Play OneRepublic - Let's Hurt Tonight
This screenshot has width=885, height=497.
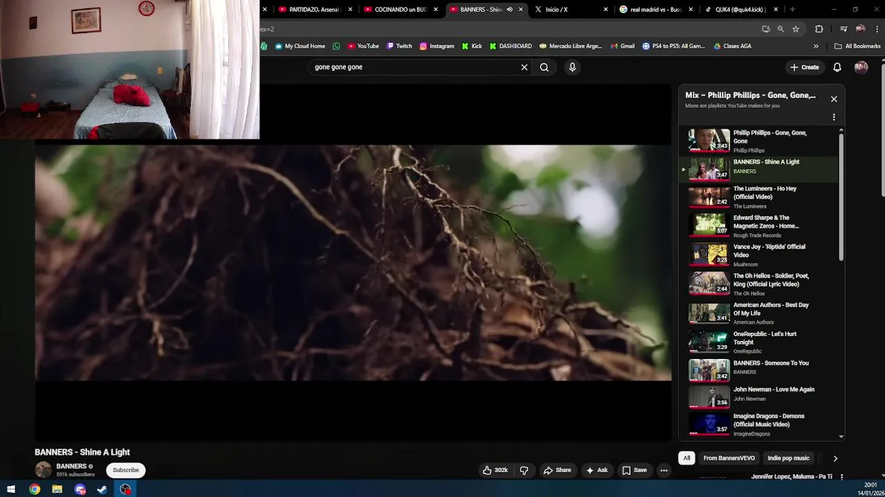(x=759, y=342)
